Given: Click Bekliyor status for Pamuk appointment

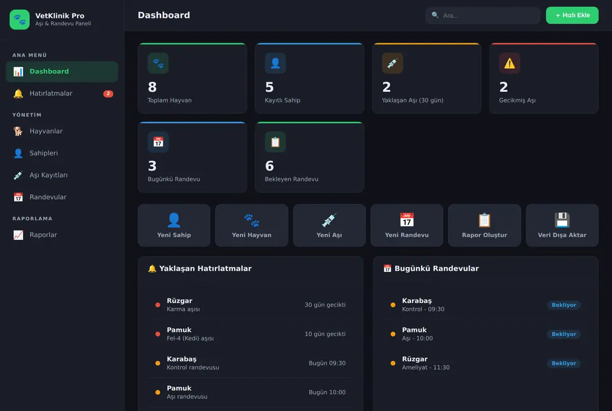Looking at the screenshot, I should coord(564,334).
